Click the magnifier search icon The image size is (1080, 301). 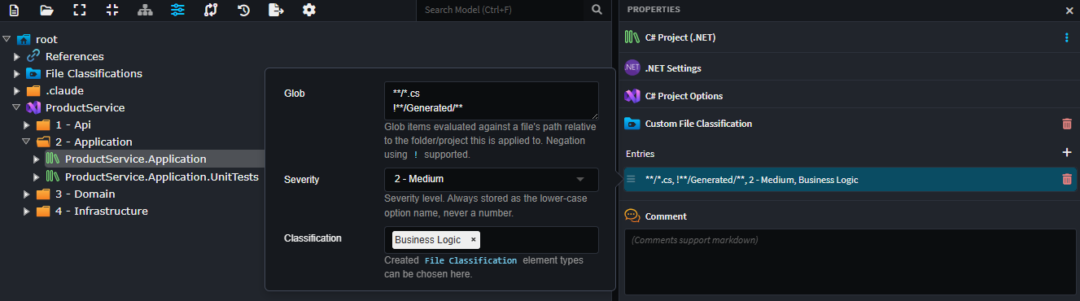click(597, 10)
